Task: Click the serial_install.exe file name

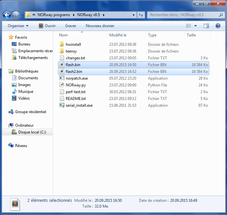Action: click(79, 105)
